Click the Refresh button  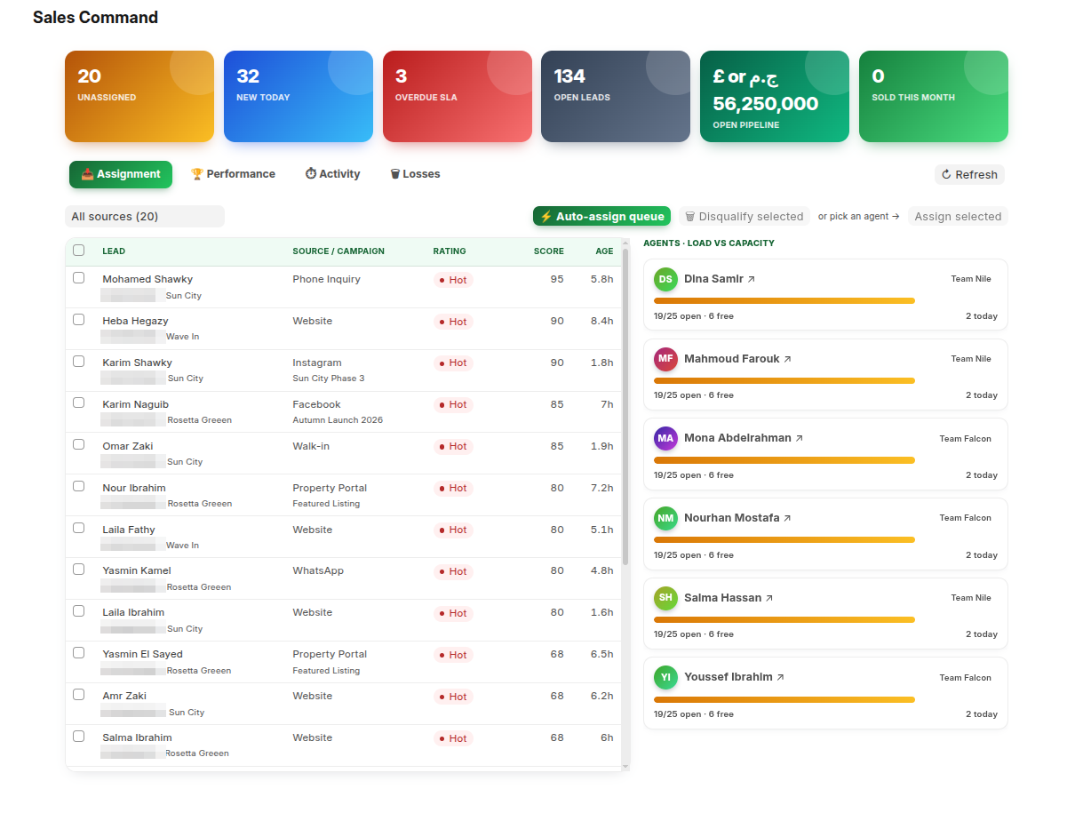coord(969,175)
